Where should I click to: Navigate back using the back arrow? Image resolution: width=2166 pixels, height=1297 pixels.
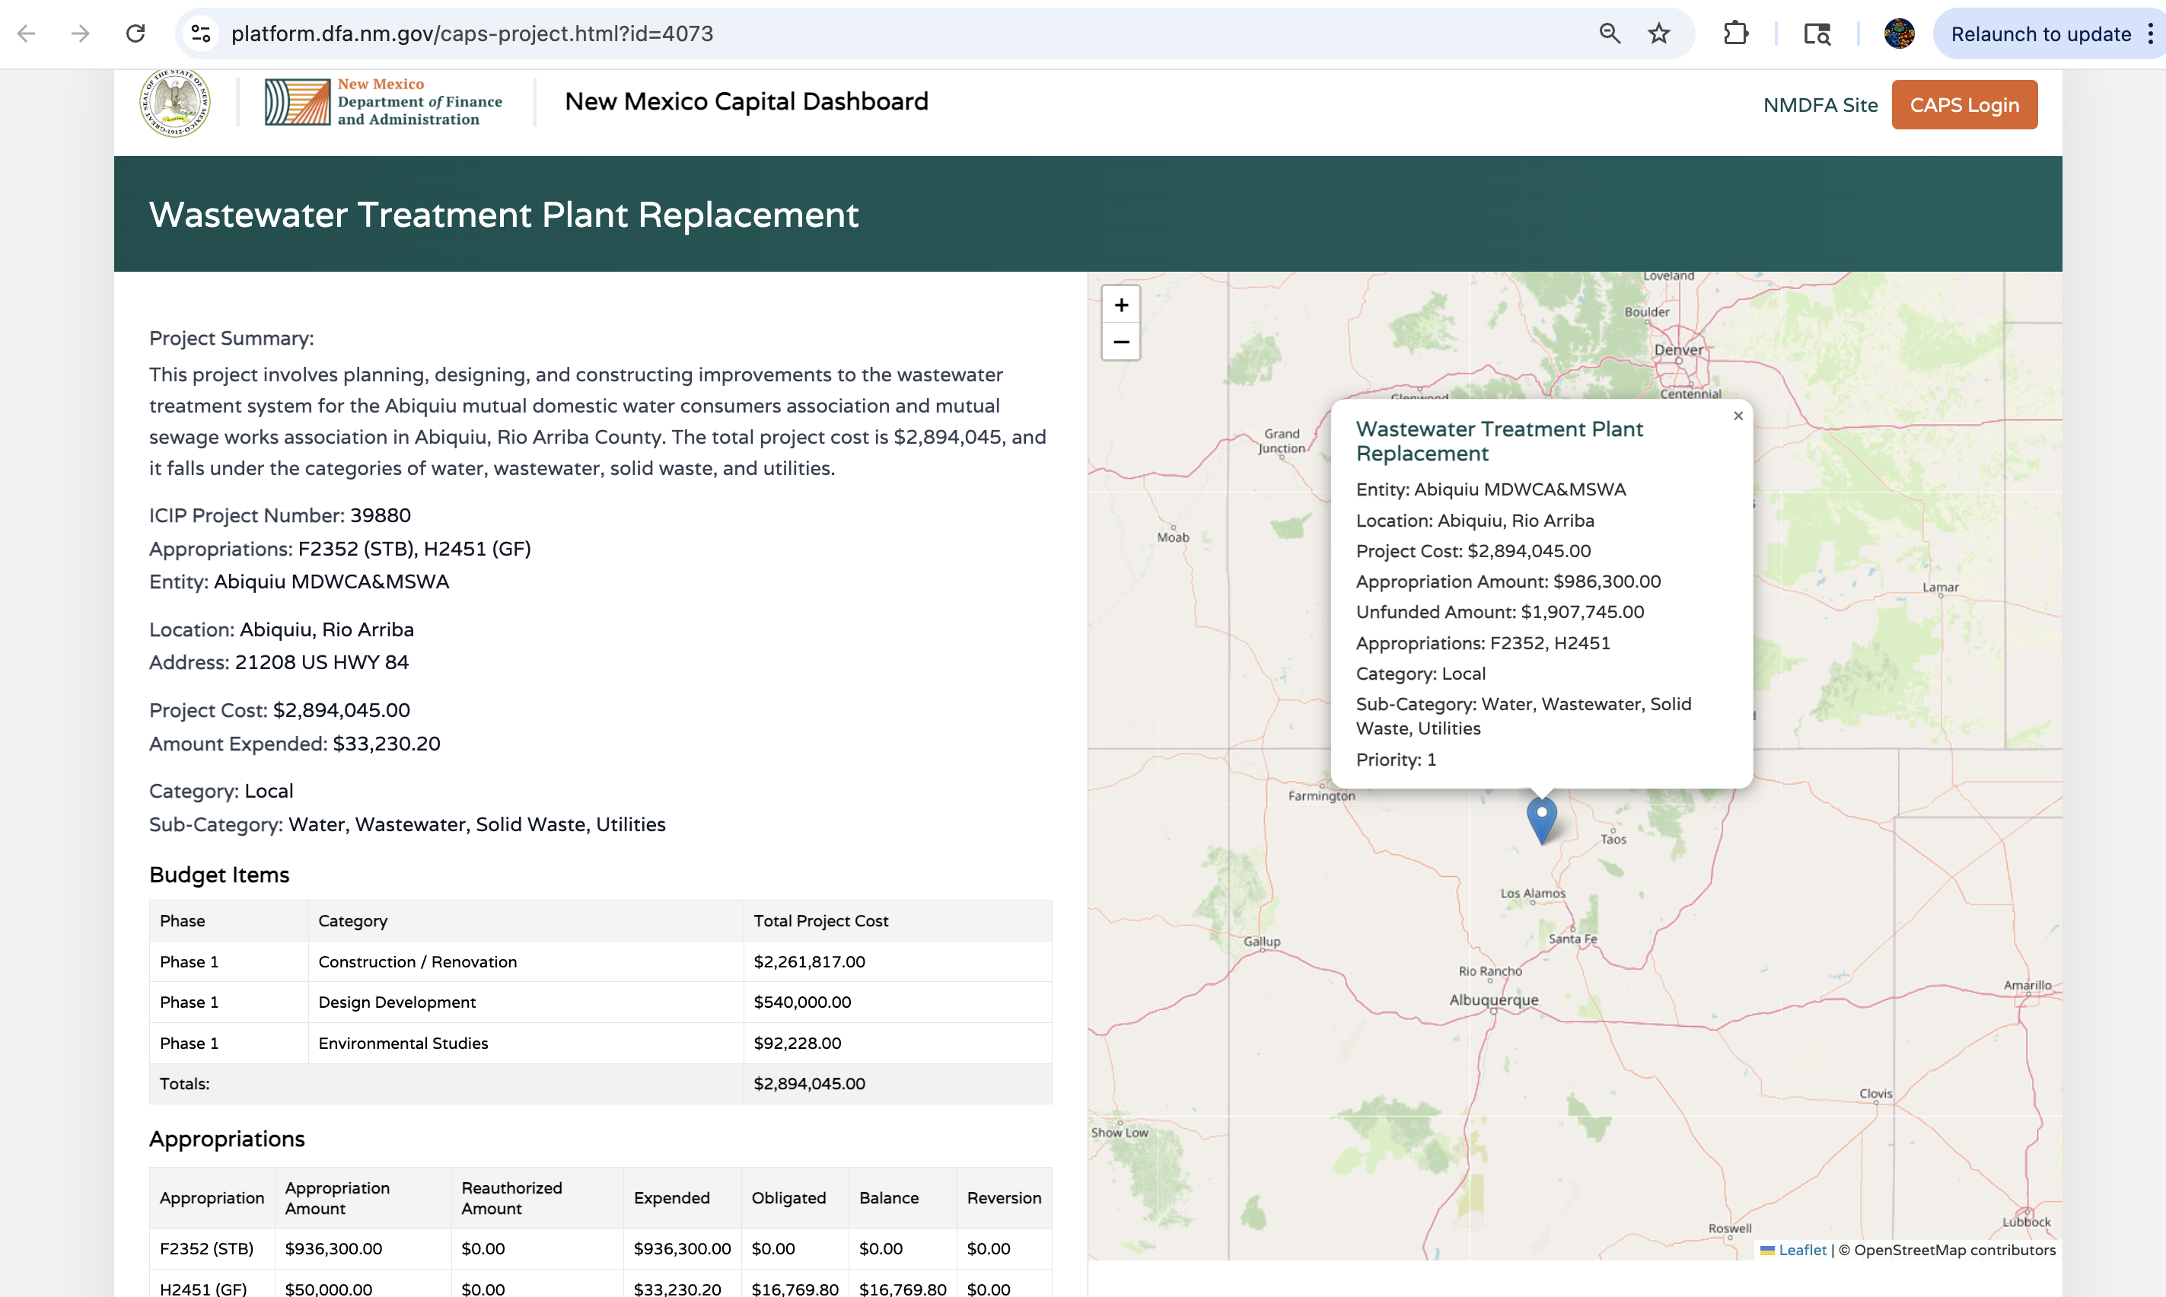point(27,33)
